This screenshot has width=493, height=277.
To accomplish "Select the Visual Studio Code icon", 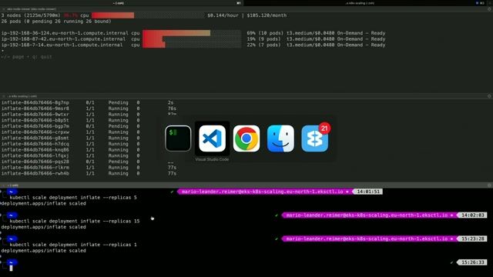I will tap(213, 138).
